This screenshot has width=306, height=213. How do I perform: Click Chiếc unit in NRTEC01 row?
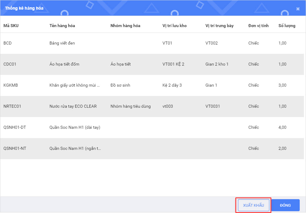pos(254,106)
